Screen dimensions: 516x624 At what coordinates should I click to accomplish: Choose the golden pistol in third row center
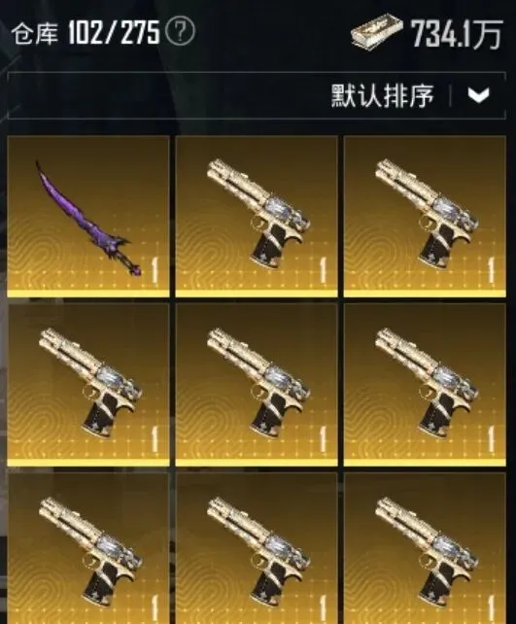[257, 548]
